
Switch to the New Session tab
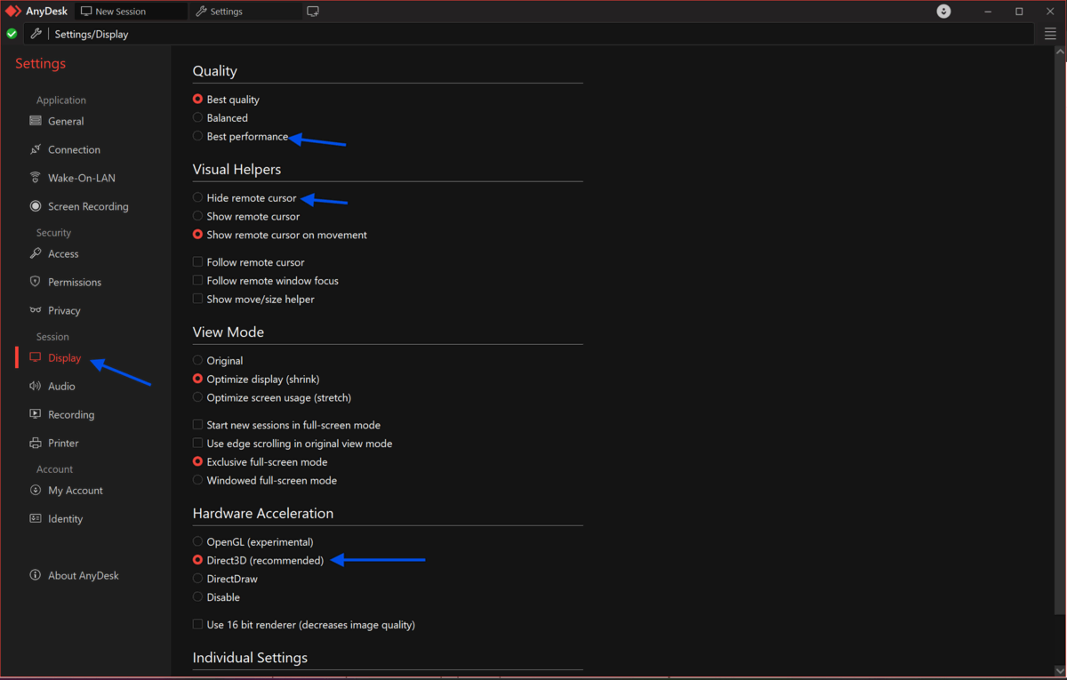tap(120, 12)
